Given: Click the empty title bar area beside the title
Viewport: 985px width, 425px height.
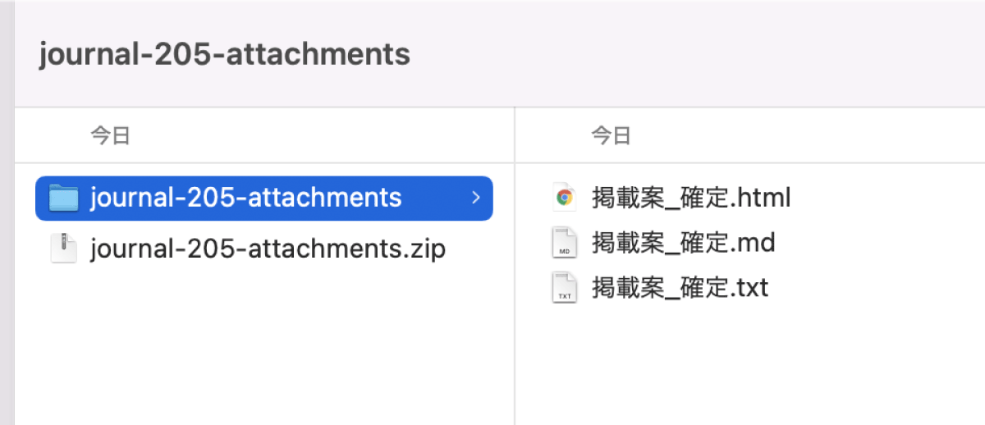Looking at the screenshot, I should click(698, 54).
